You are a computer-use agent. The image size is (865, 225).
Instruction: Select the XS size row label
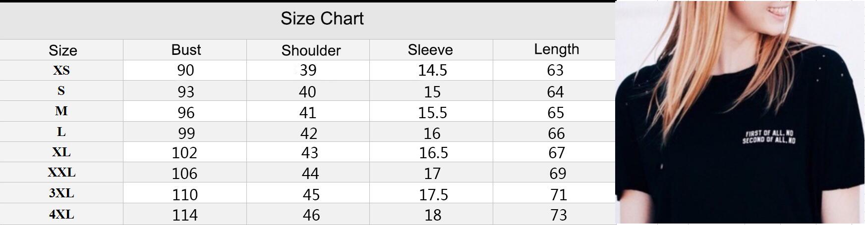[61, 71]
